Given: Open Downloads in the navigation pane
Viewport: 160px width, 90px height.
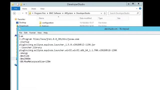Looking at the screenshot, I should coord(24,26).
